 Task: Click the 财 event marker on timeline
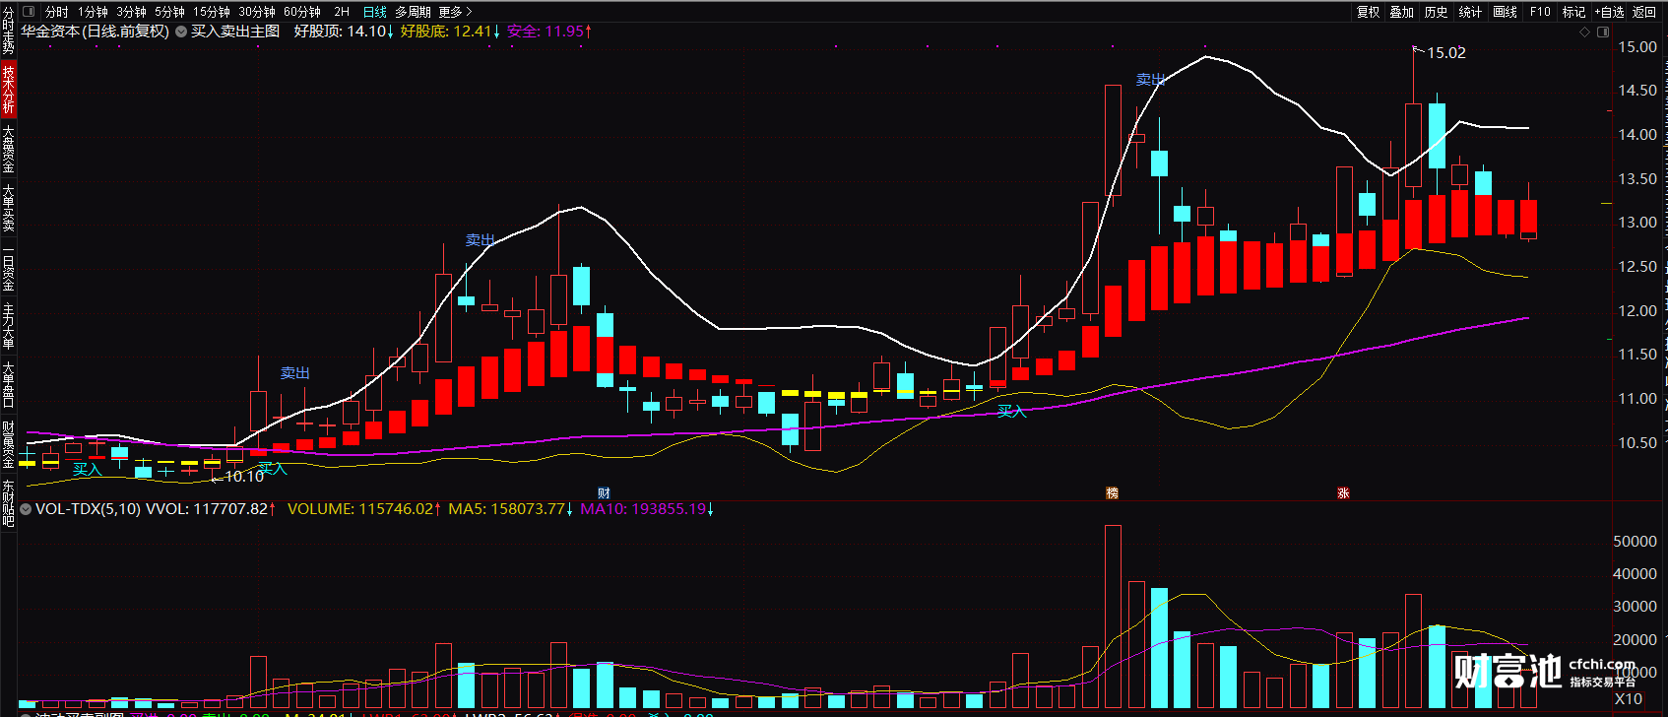pyautogui.click(x=604, y=492)
